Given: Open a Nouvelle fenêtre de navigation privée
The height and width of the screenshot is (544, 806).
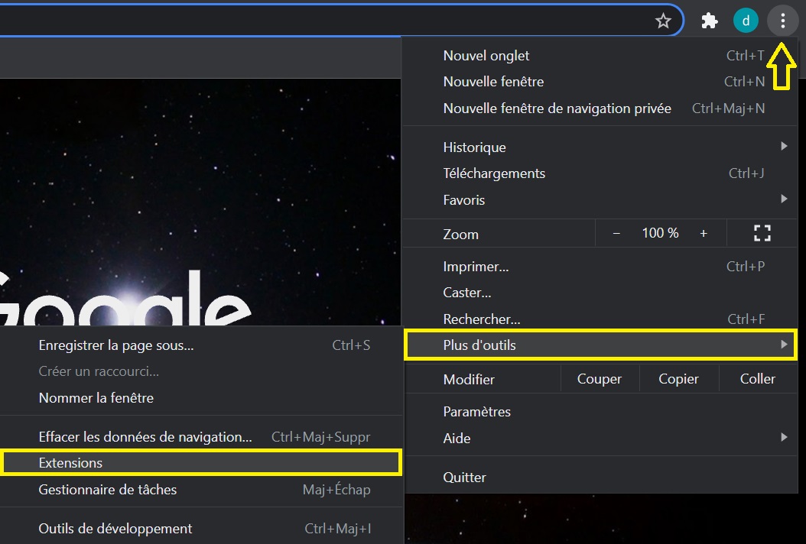Looking at the screenshot, I should point(557,108).
